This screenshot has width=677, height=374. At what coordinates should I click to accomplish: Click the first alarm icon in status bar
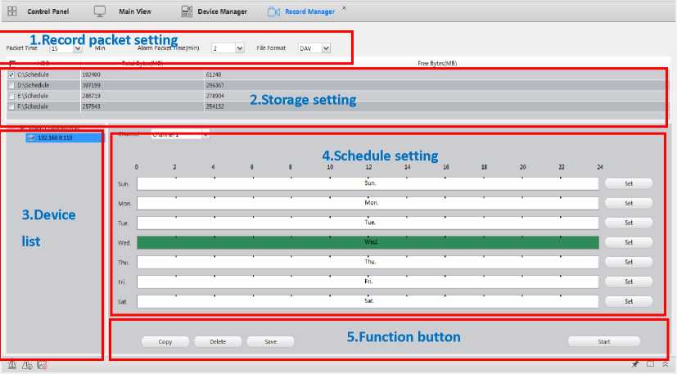[11, 364]
